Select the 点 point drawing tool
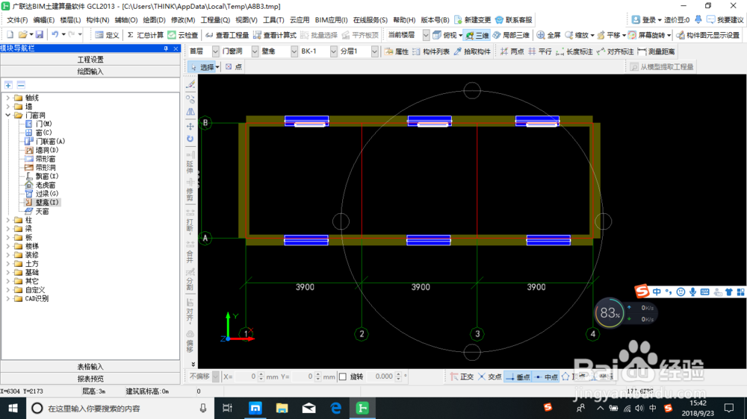Screen dimensions: 747x419 pos(233,67)
